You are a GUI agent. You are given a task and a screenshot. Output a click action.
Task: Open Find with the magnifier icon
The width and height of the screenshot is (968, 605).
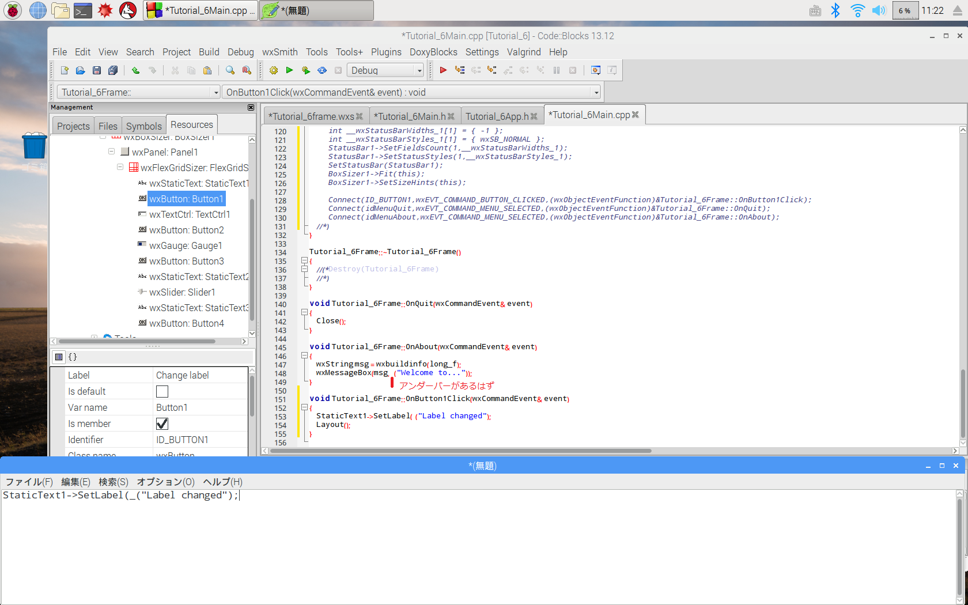click(230, 70)
